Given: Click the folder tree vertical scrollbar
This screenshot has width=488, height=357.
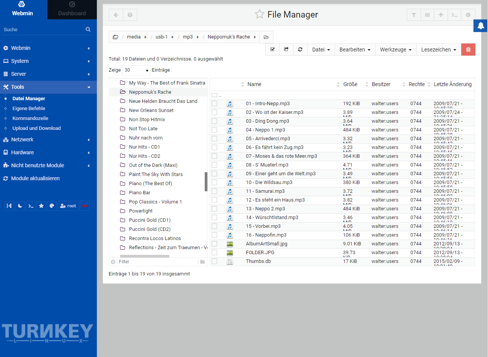Looking at the screenshot, I should tap(206, 182).
